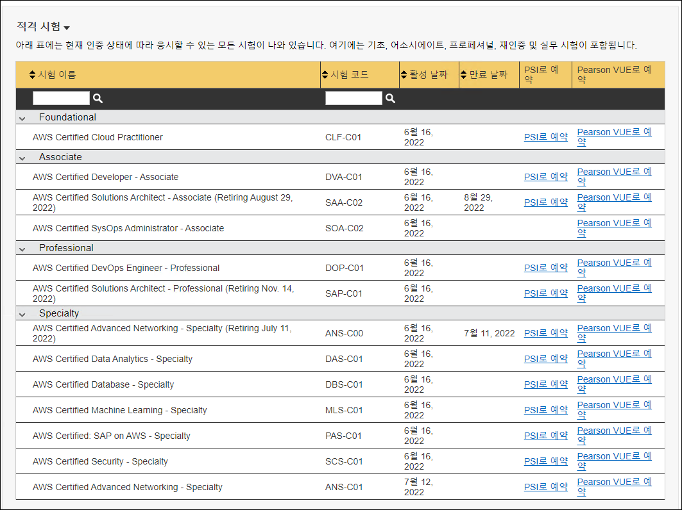Schedule ANS-C01 via Pearson VUE

point(614,487)
